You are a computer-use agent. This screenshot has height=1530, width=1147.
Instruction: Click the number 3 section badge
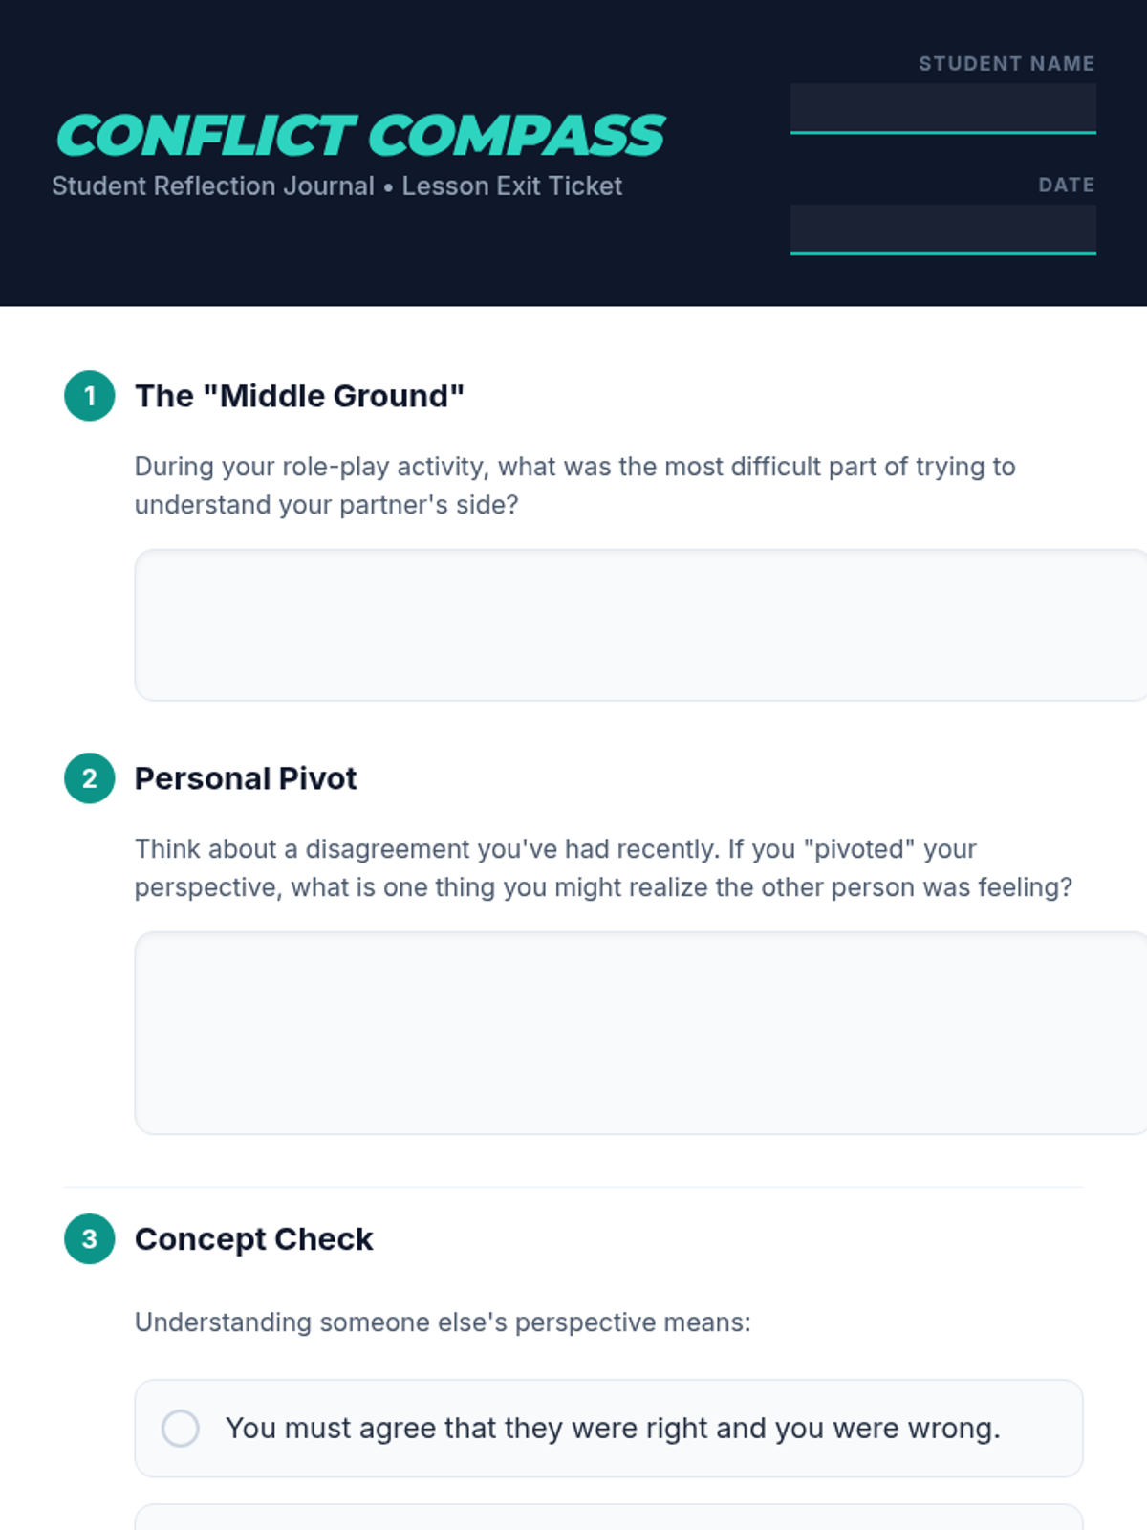coord(90,1239)
